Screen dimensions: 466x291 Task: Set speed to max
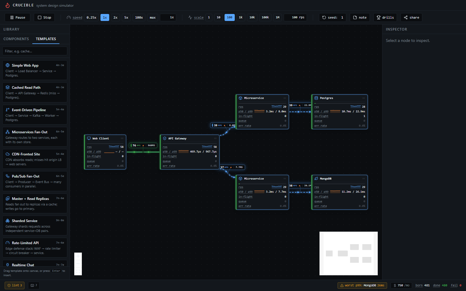pos(153,17)
